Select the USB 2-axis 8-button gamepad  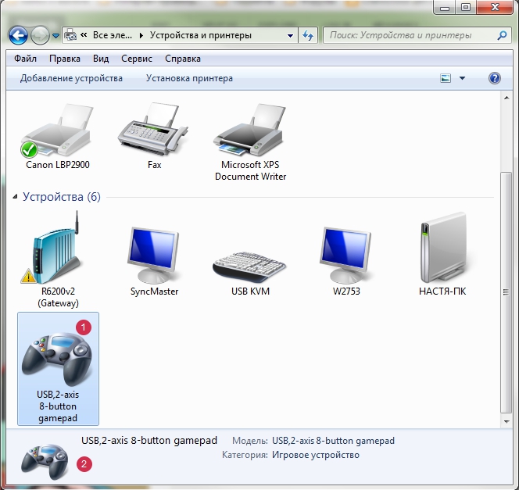pos(59,367)
